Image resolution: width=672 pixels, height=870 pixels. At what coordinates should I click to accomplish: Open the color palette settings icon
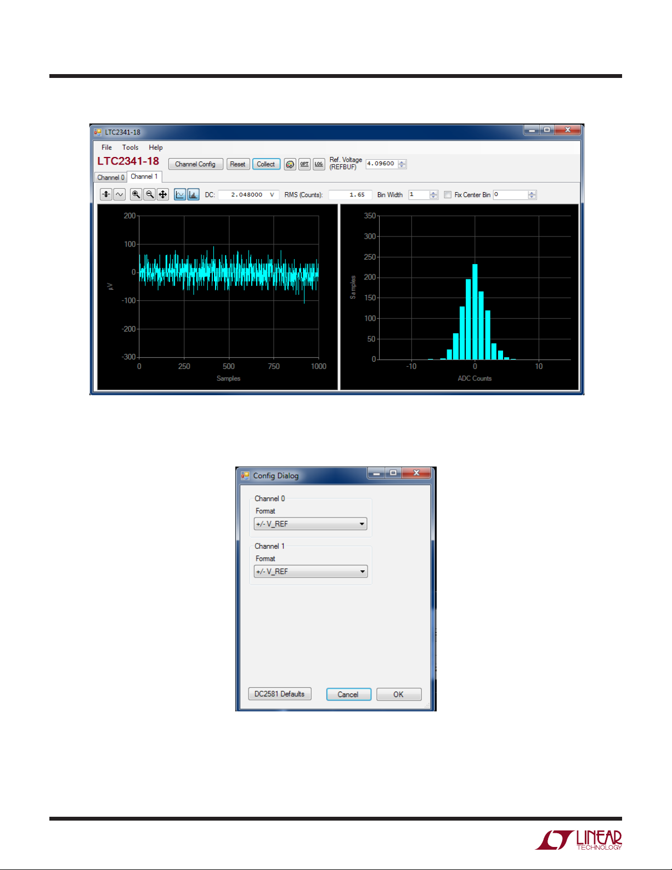pyautogui.click(x=290, y=164)
